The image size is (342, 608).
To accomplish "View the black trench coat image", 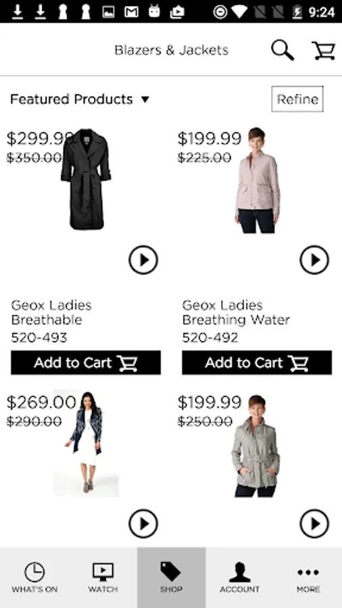I will click(x=86, y=180).
